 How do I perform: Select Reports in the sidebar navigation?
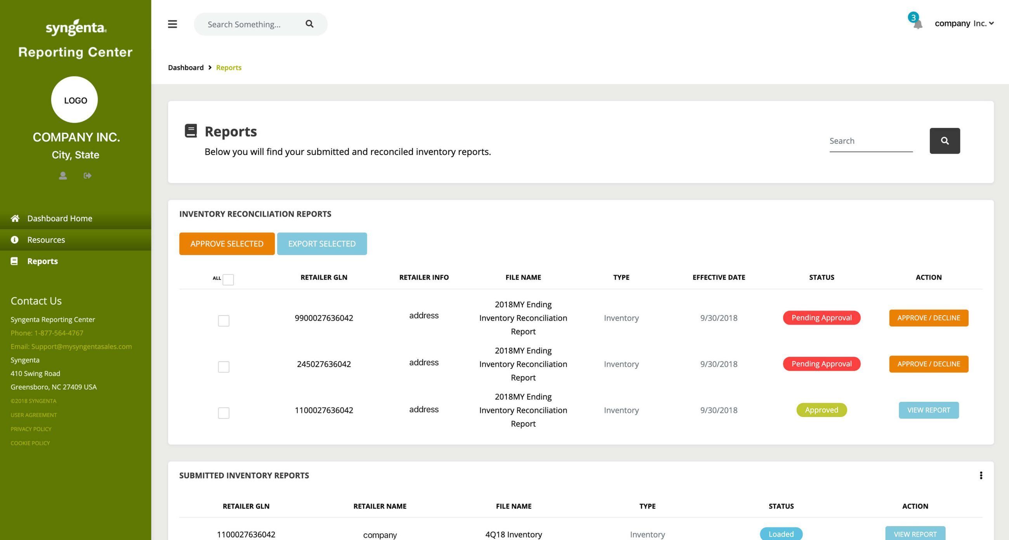coord(42,261)
